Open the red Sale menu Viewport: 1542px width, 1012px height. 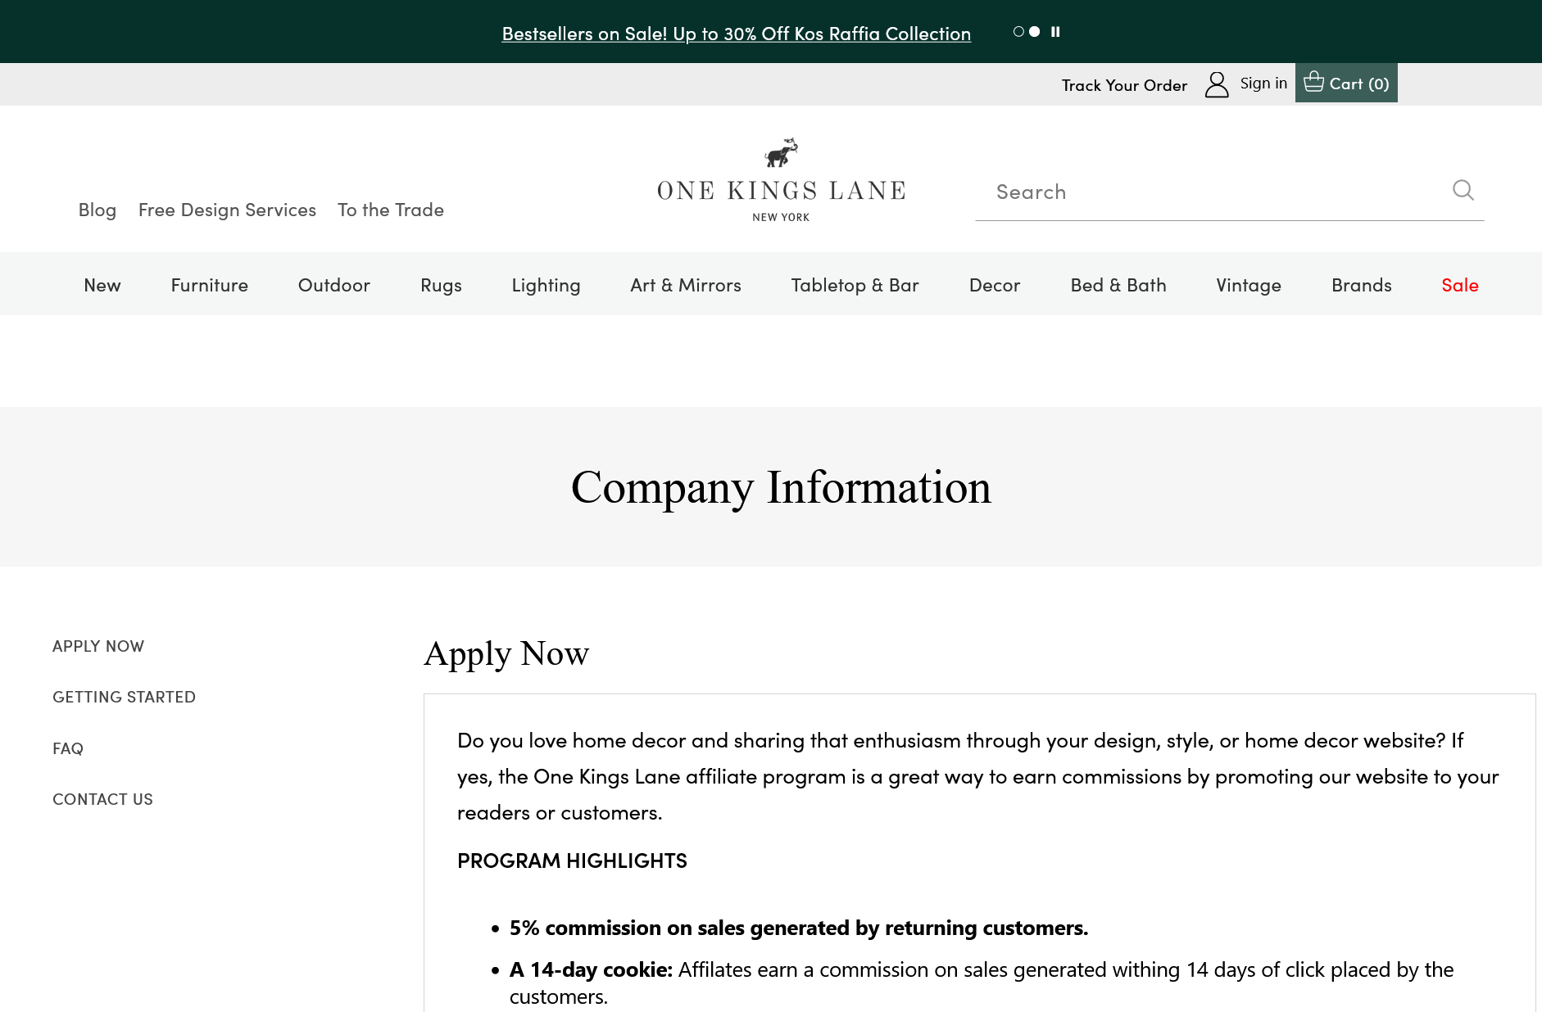pos(1460,285)
